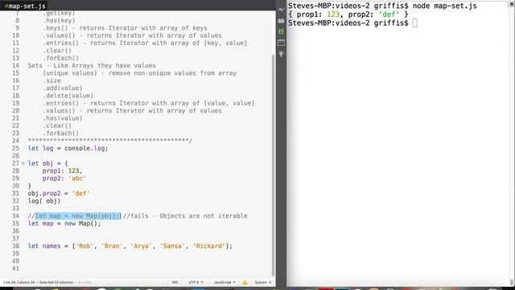
Task: Select the map-set.js file tab
Action: click(x=24, y=6)
